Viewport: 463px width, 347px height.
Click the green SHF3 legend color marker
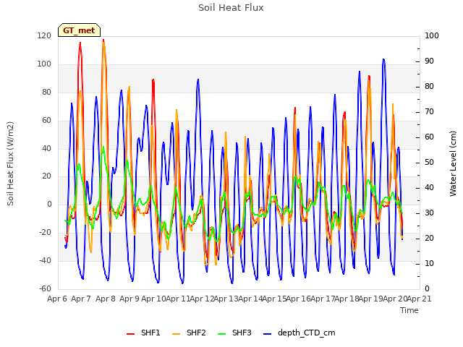click(x=221, y=334)
